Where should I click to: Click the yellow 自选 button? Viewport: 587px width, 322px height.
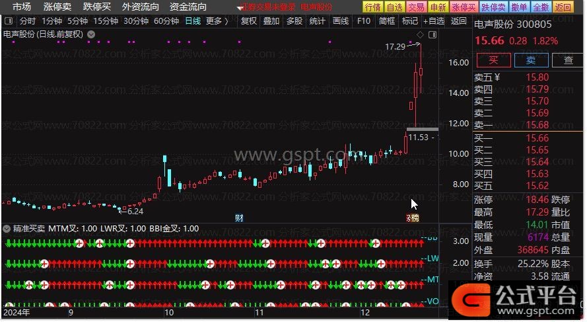pyautogui.click(x=395, y=7)
